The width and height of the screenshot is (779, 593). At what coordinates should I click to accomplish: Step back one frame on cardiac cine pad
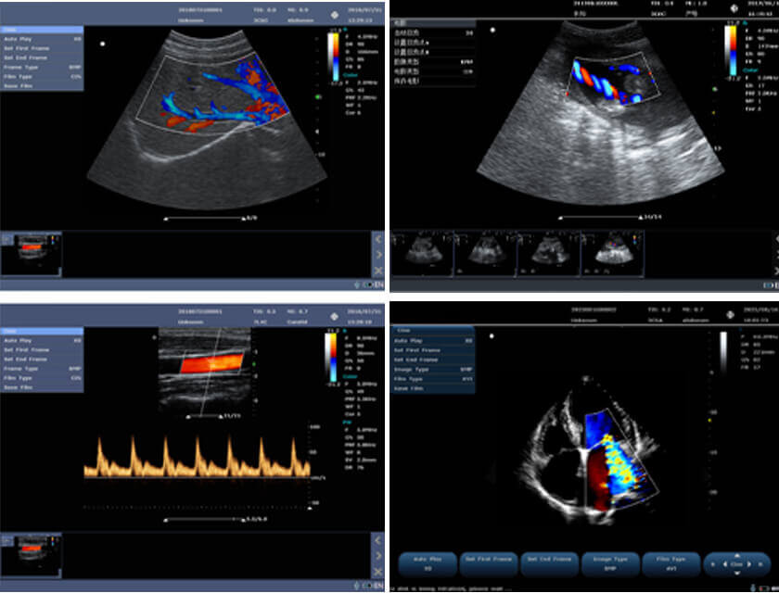click(x=725, y=564)
